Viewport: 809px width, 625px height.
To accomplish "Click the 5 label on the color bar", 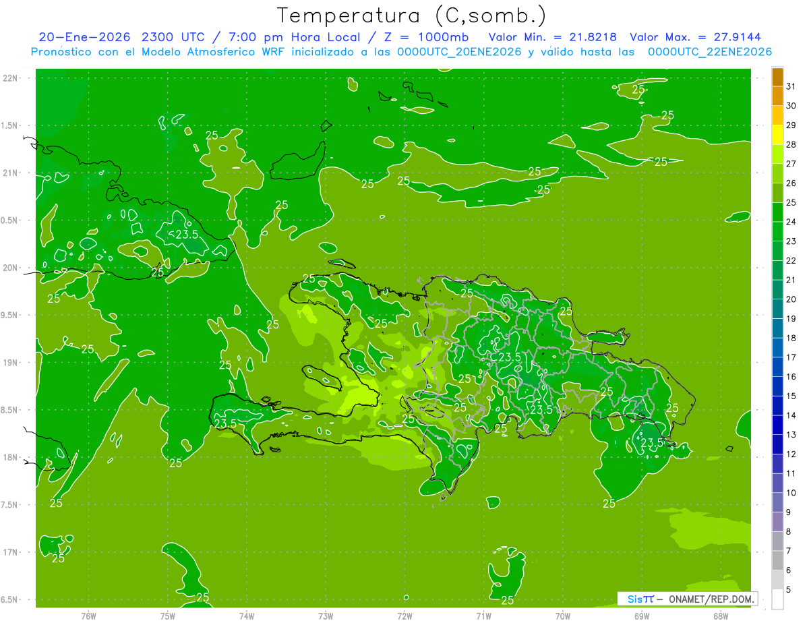I will coord(789,590).
